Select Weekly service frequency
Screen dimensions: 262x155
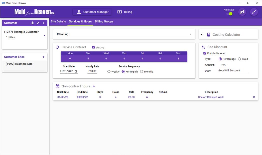pyautogui.click(x=109, y=72)
